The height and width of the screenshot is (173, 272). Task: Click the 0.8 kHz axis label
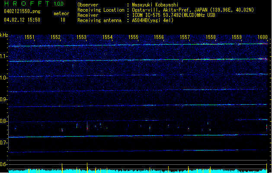3,121
